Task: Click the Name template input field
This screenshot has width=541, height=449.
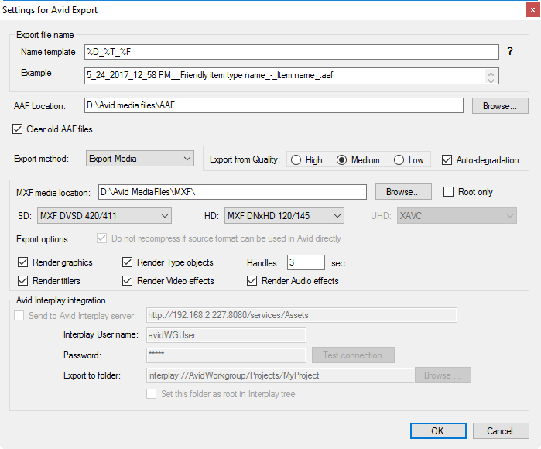Action: pos(292,52)
